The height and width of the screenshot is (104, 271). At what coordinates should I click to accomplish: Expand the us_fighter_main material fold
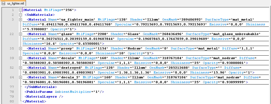pos(20,20)
